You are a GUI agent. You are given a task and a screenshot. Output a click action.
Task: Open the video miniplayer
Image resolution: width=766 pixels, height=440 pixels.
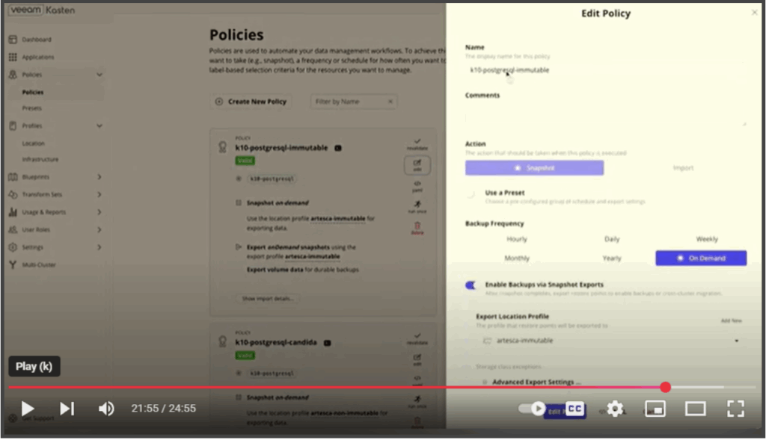(x=655, y=409)
